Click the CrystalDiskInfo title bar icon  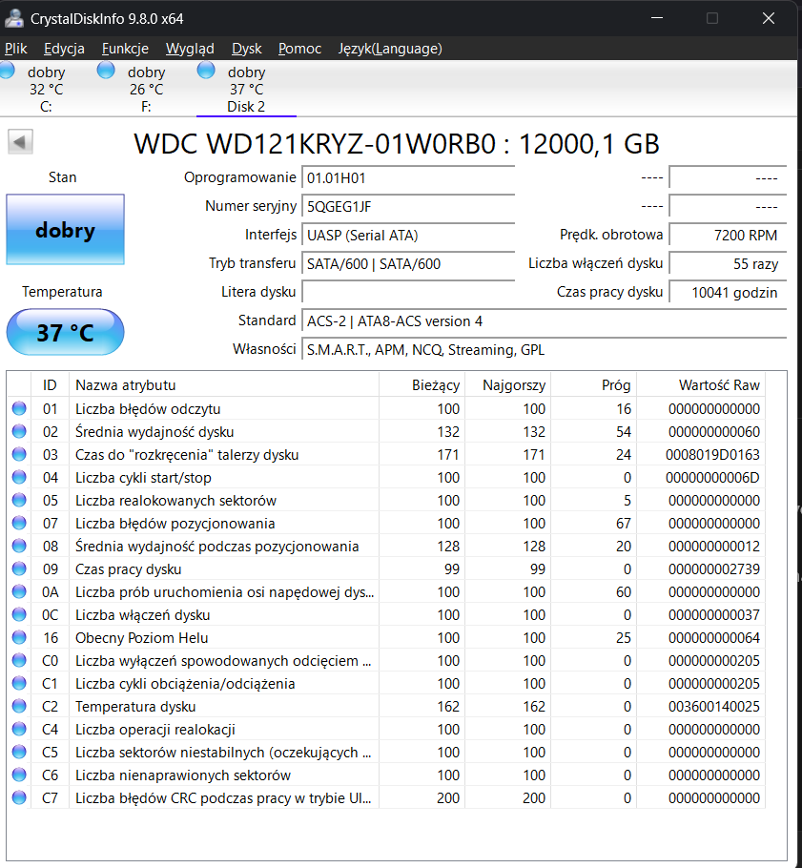point(14,18)
